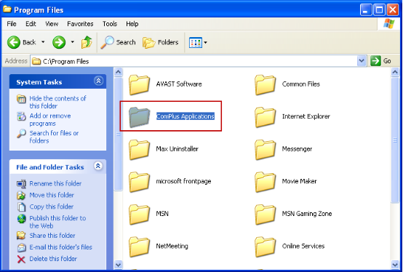The image size is (403, 272).
Task: Click the Publish to Web globe icon
Action: coord(21,219)
